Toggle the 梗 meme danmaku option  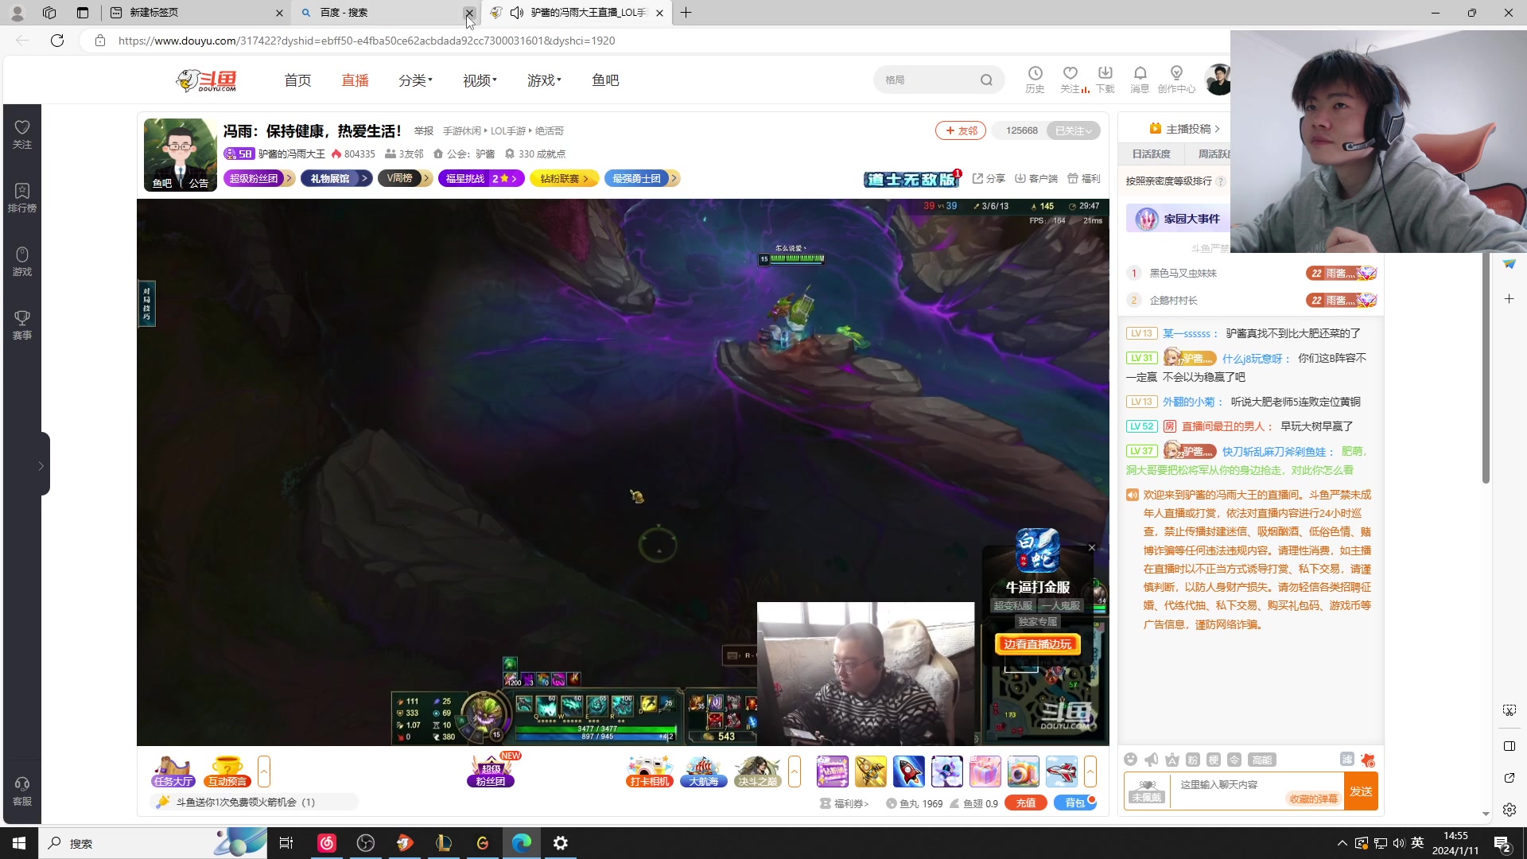coord(1213,760)
